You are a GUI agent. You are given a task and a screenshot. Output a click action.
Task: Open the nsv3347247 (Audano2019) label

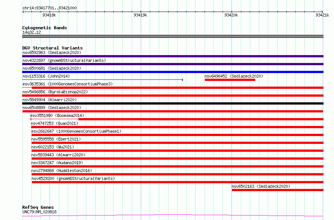tap(57, 163)
